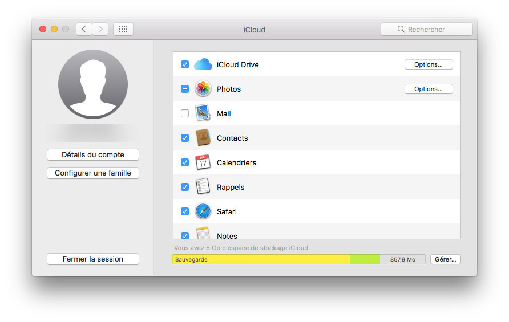Click Configurer une famille button
The width and height of the screenshot is (509, 322).
pyautogui.click(x=93, y=173)
